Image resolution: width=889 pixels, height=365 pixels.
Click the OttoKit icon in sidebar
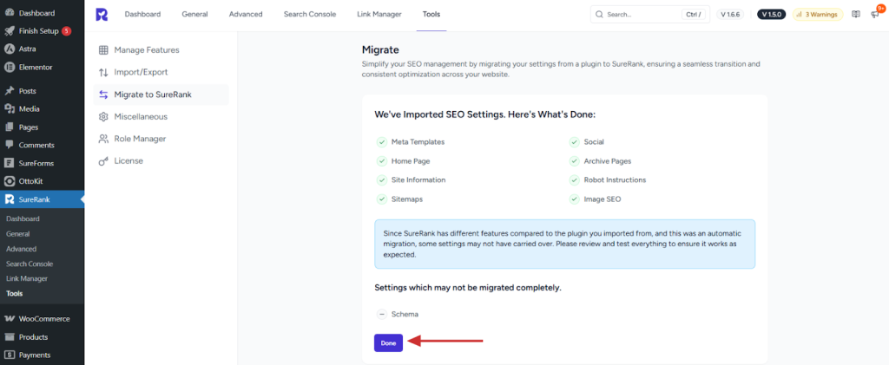pos(9,182)
